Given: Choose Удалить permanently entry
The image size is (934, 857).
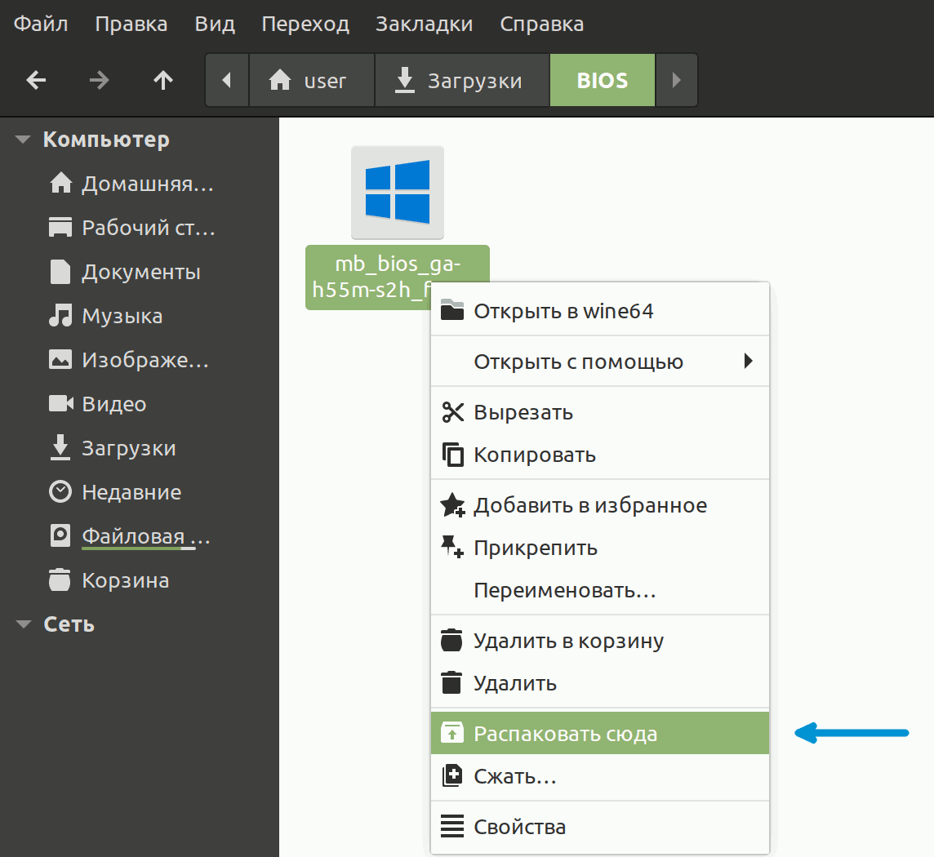Looking at the screenshot, I should tap(600, 684).
